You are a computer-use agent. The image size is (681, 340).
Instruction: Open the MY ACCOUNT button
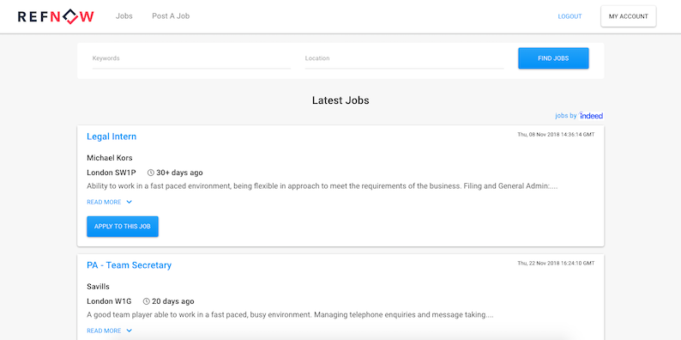(629, 16)
